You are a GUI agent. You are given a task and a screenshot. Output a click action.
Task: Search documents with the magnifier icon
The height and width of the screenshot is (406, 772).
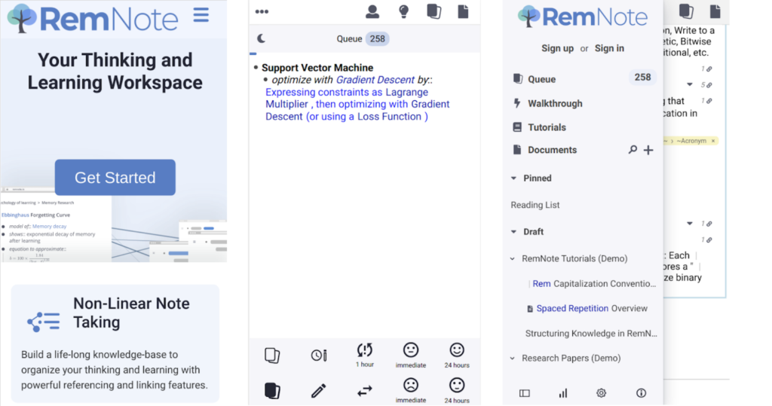(633, 150)
